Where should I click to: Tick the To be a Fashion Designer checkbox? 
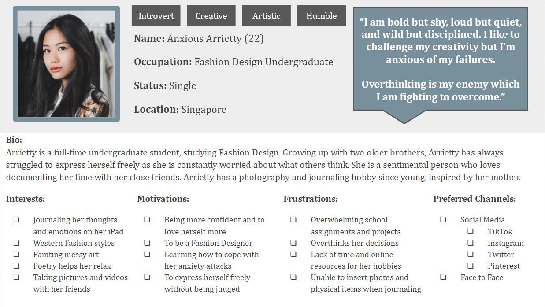pyautogui.click(x=147, y=243)
